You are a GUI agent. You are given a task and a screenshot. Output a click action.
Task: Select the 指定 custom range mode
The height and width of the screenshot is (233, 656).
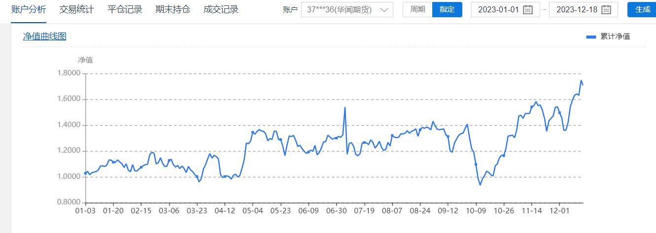click(x=447, y=9)
